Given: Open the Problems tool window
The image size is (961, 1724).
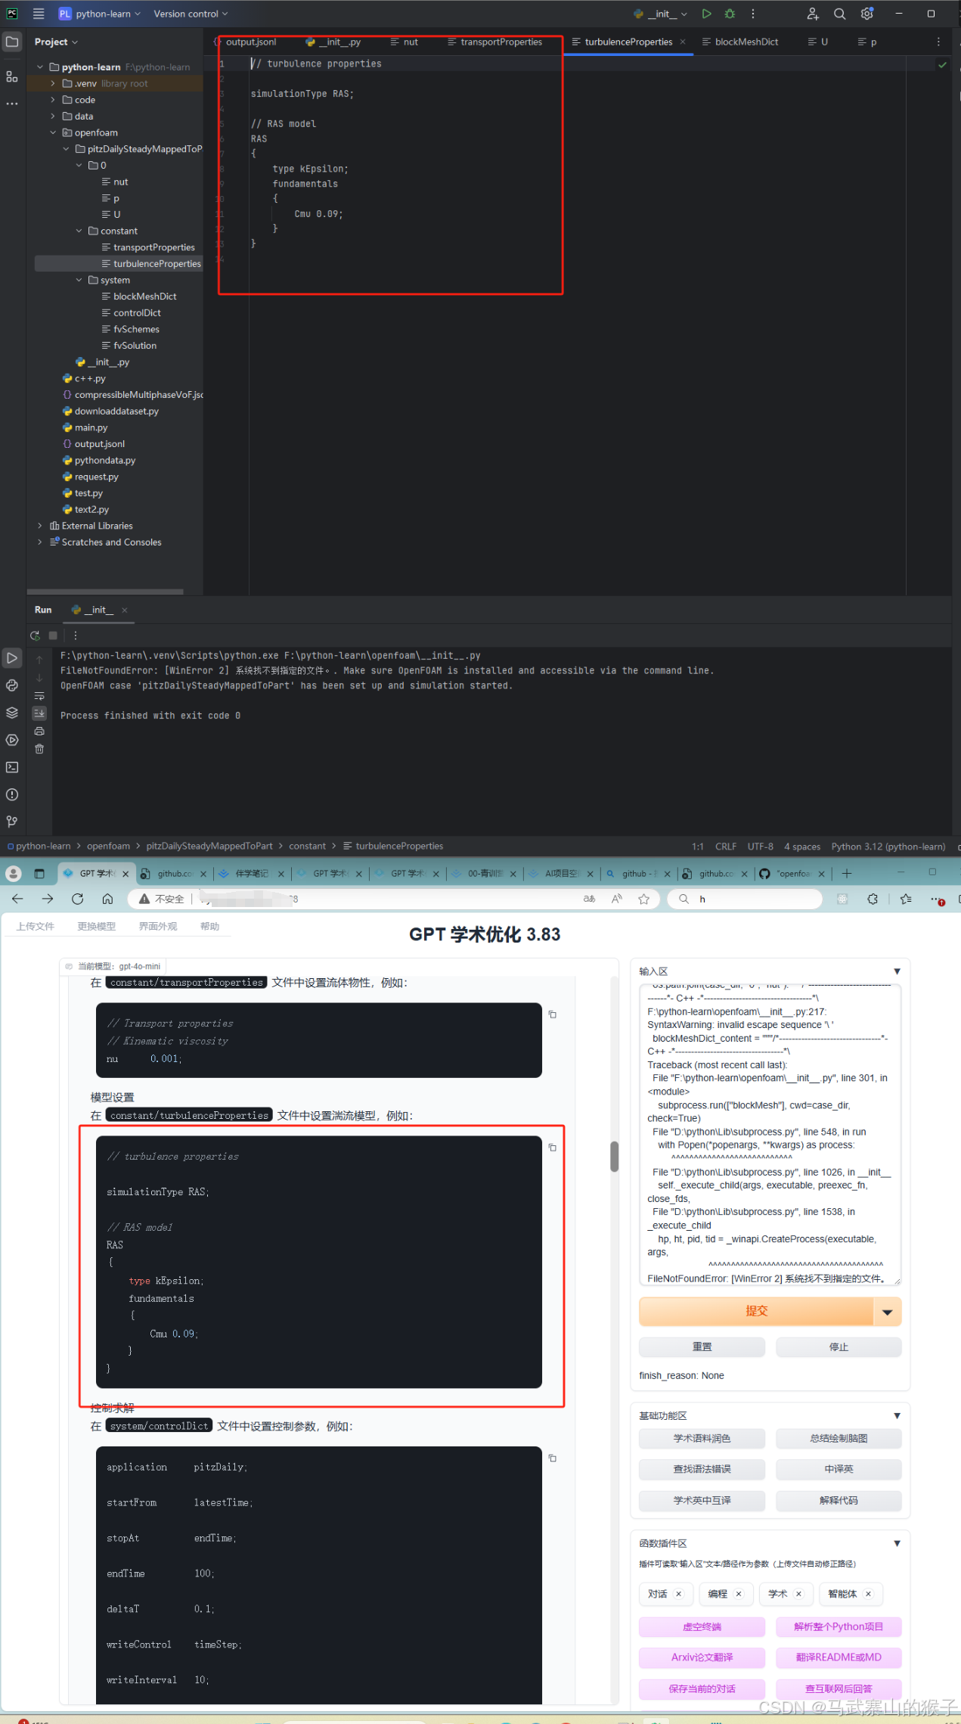Looking at the screenshot, I should pos(12,794).
